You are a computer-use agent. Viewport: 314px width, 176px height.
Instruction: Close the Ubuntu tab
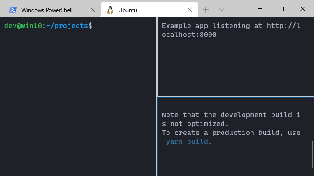(x=190, y=10)
